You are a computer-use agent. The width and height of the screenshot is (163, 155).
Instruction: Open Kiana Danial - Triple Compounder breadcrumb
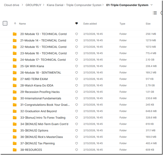[74, 5]
